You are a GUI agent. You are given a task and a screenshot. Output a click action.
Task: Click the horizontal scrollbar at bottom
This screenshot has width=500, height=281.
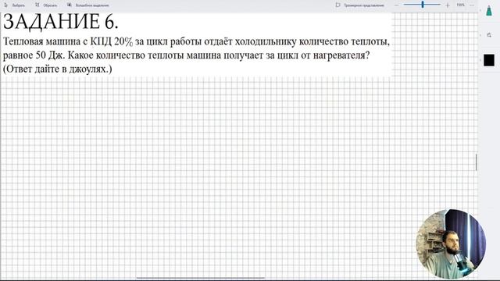coord(201,278)
